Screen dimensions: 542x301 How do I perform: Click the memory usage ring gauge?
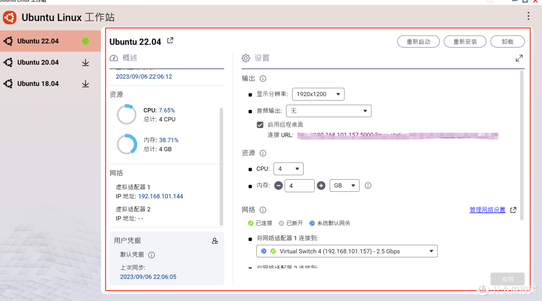click(126, 144)
